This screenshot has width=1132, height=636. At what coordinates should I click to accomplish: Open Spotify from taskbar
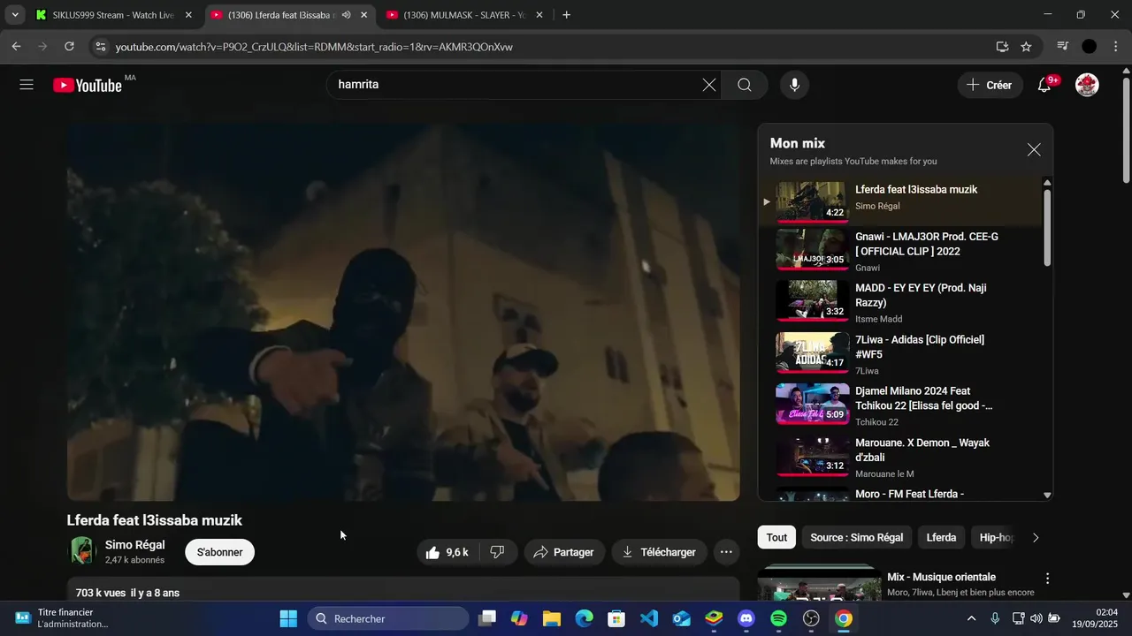(778, 618)
